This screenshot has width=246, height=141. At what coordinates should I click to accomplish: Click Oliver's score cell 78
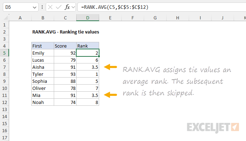pos(65,88)
